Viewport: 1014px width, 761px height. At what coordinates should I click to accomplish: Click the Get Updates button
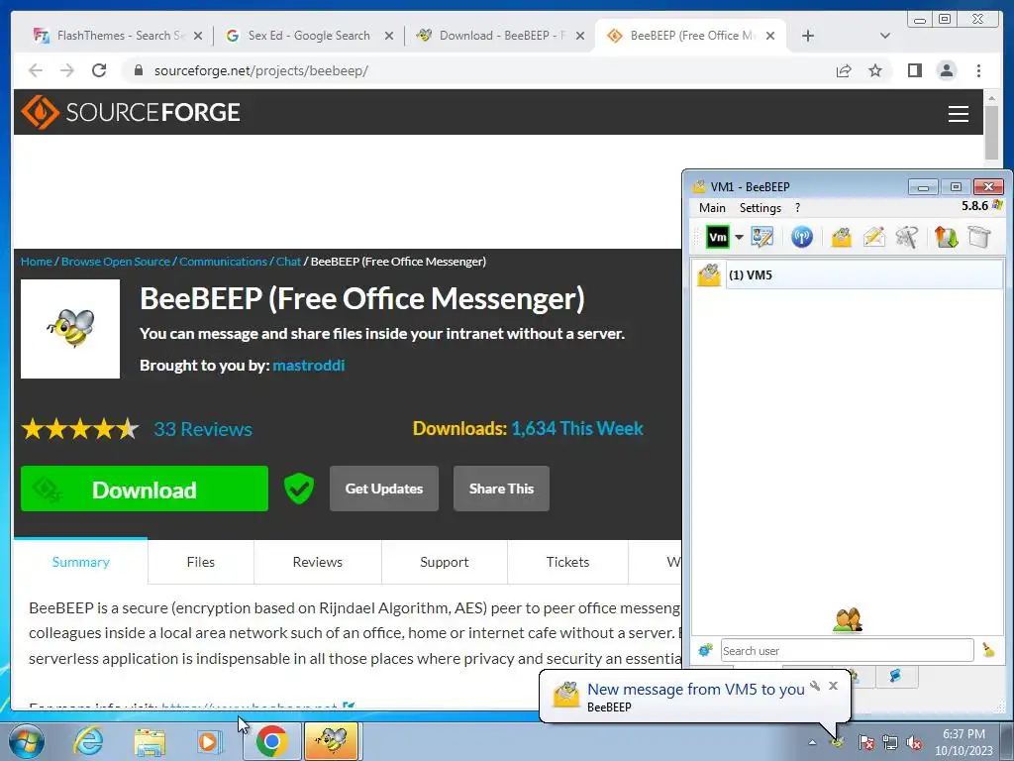pyautogui.click(x=384, y=489)
